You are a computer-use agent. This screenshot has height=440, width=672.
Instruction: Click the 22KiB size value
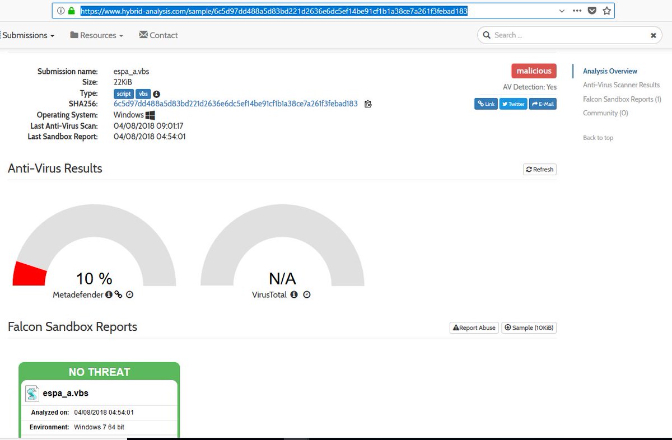123,82
